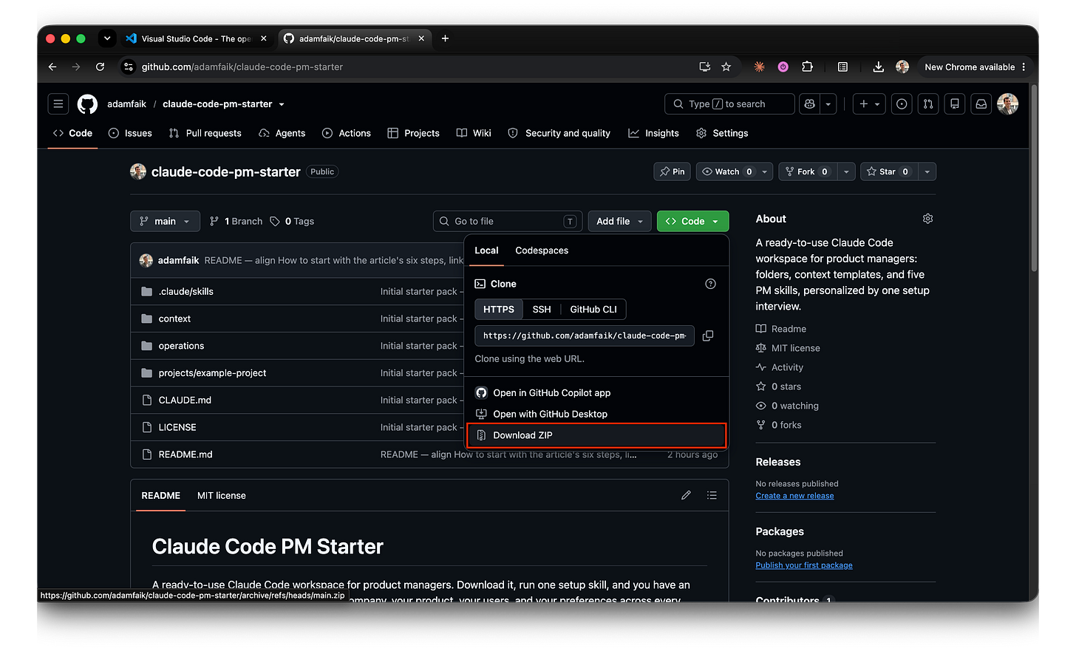Edit the README with the pencil icon

tap(686, 495)
